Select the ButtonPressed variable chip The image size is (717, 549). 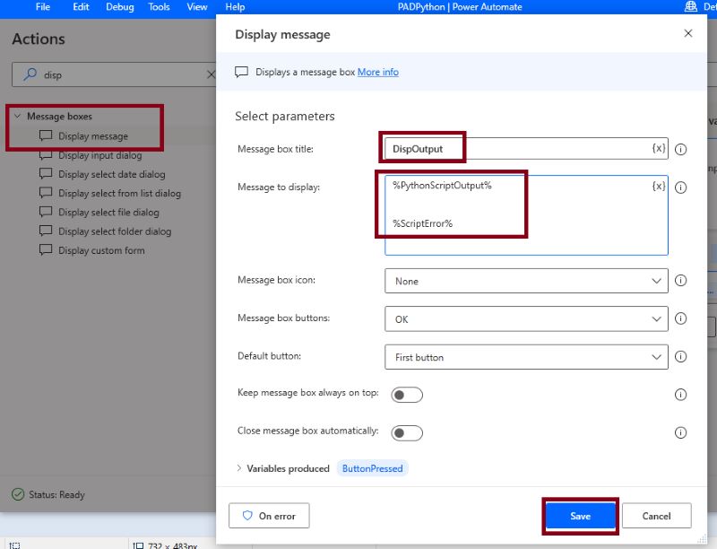pos(370,467)
